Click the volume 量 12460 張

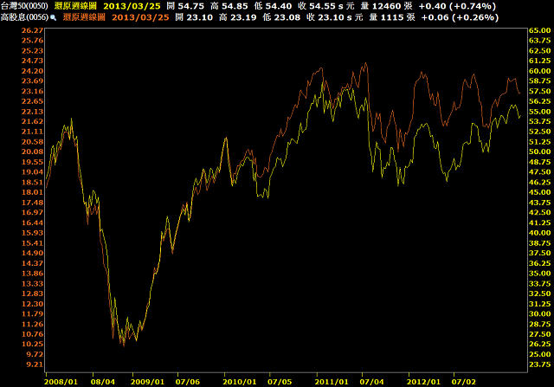(386, 6)
